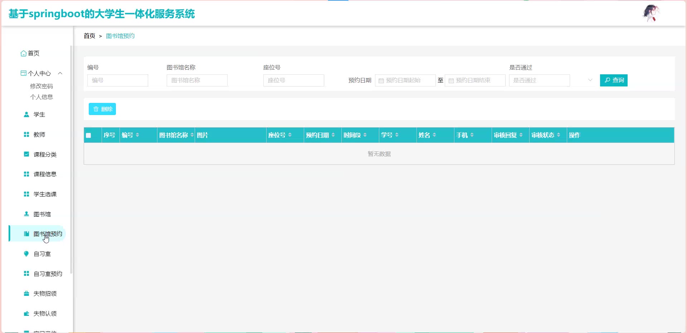Open the 是否通过 dropdown

(x=551, y=80)
